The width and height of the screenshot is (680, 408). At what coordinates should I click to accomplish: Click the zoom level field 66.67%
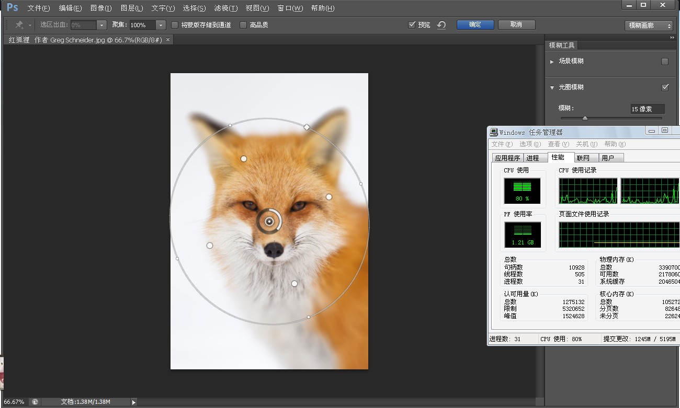(14, 402)
